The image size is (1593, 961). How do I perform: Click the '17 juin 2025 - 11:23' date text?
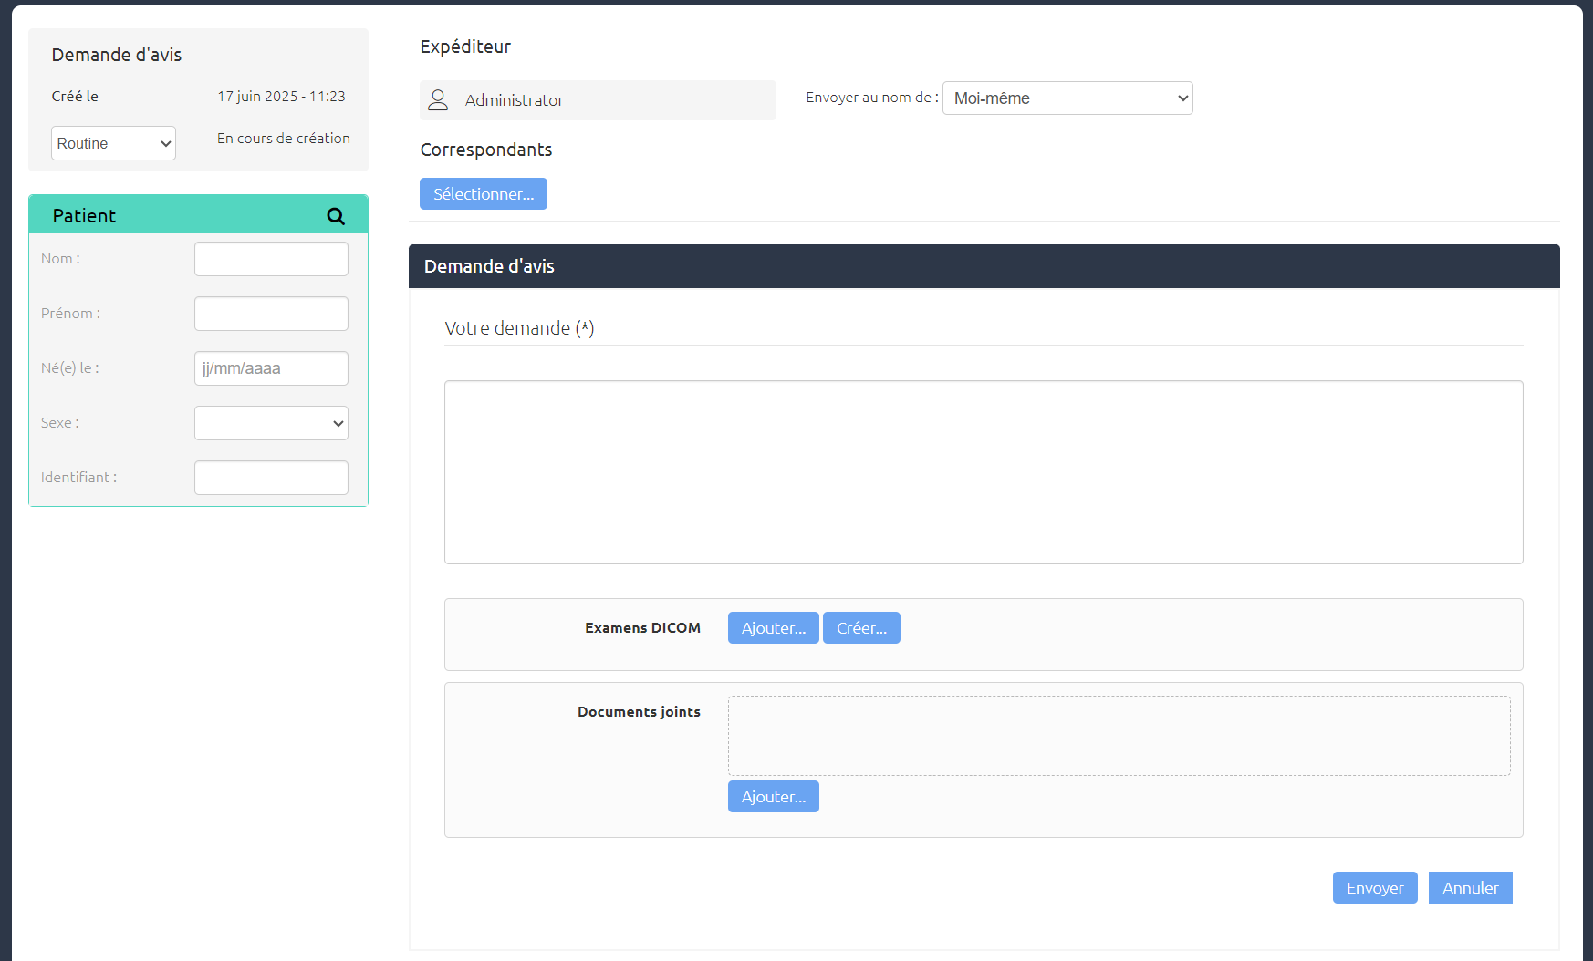[281, 97]
